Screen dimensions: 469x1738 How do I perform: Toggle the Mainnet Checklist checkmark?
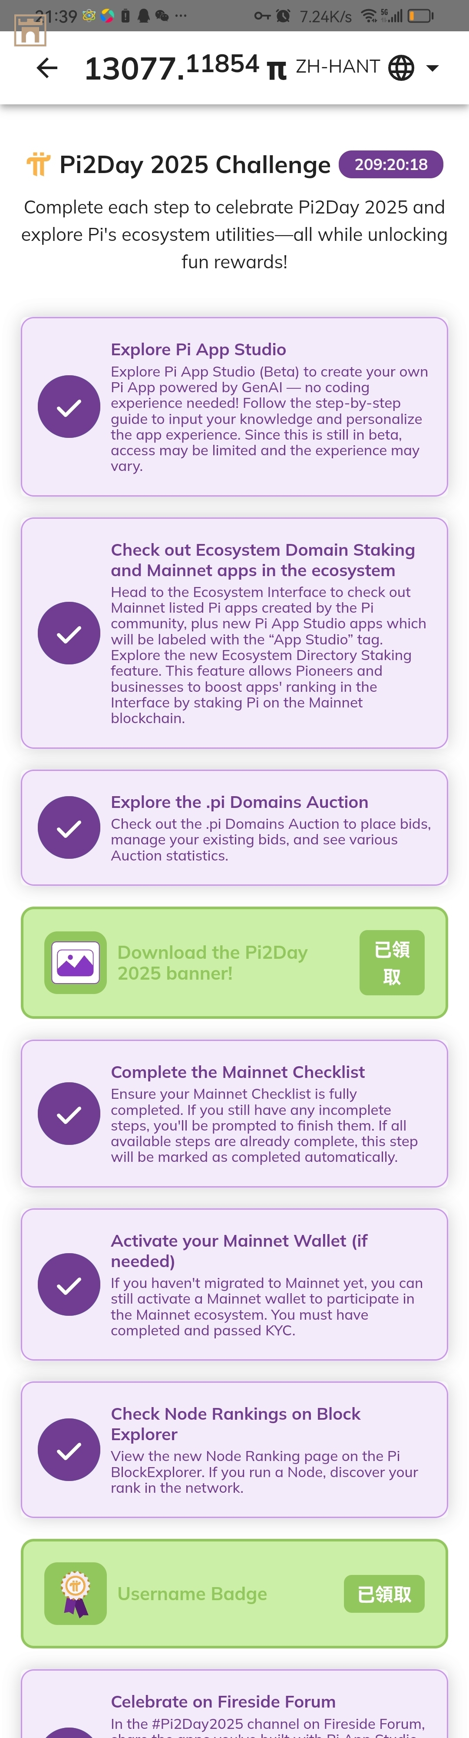tap(69, 1113)
